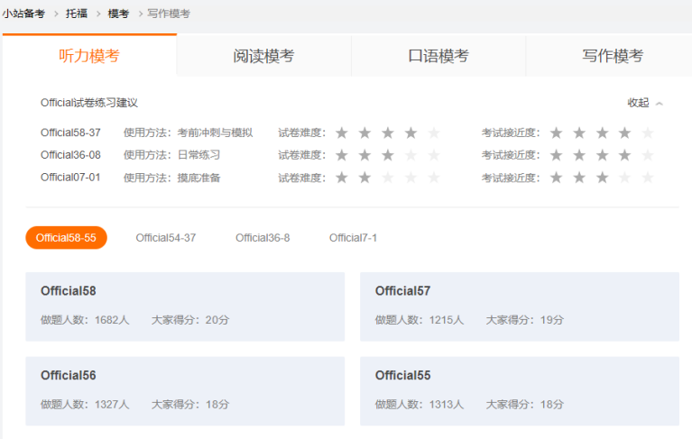This screenshot has width=692, height=439.
Task: Click first difficulty star for Official58-37
Action: (342, 133)
